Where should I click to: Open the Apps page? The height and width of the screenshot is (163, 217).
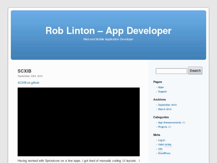[161, 87]
